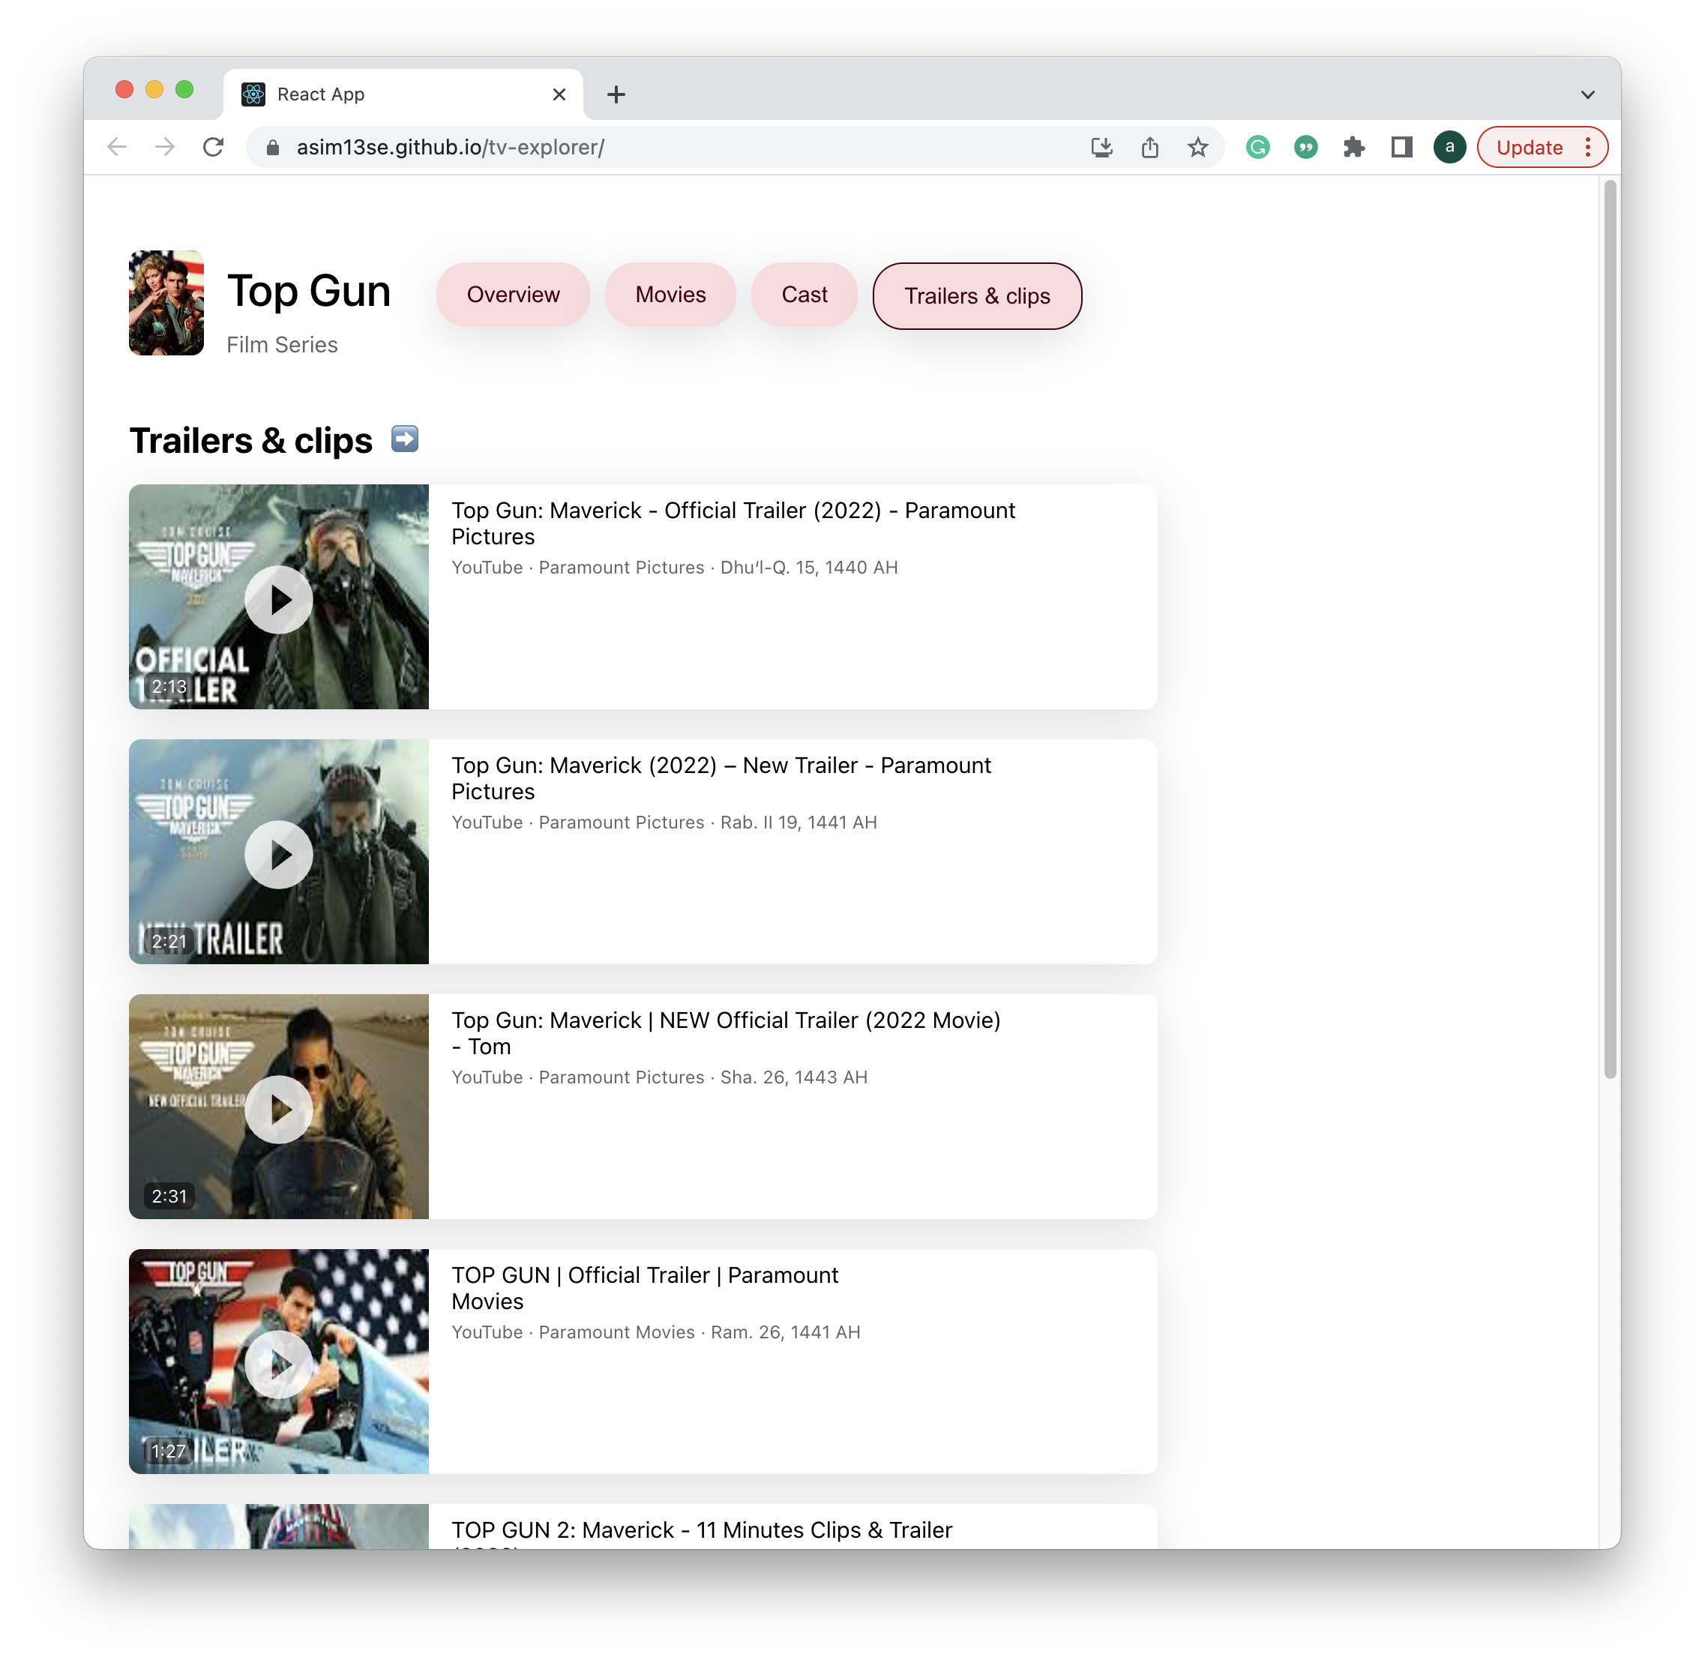Click the page vertical scrollbar
Viewport: 1705px width, 1660px height.
tap(1609, 628)
